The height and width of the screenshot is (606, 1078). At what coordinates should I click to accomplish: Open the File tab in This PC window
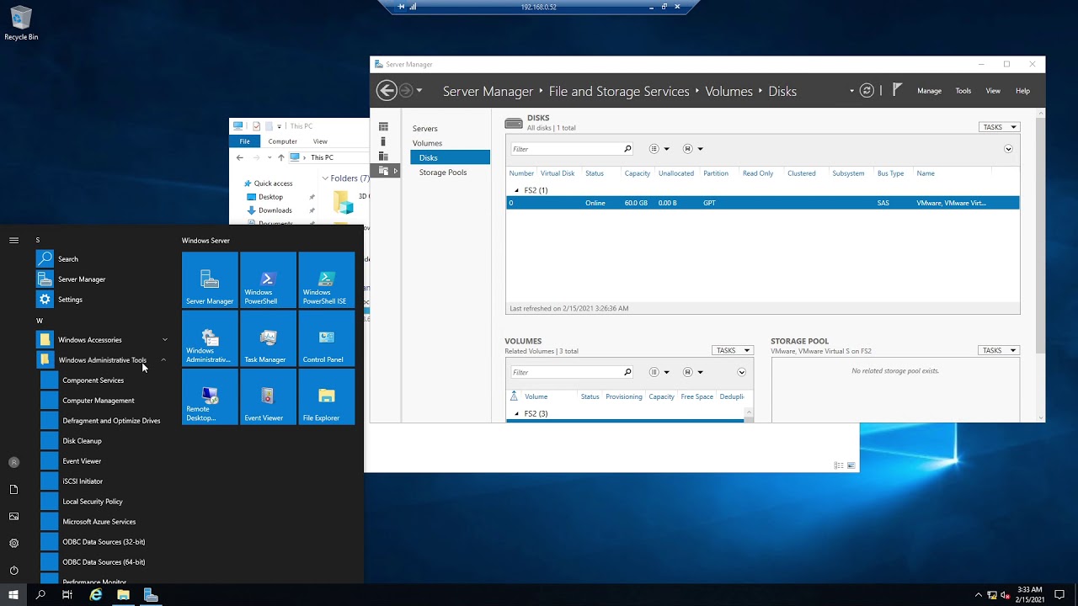(x=244, y=141)
